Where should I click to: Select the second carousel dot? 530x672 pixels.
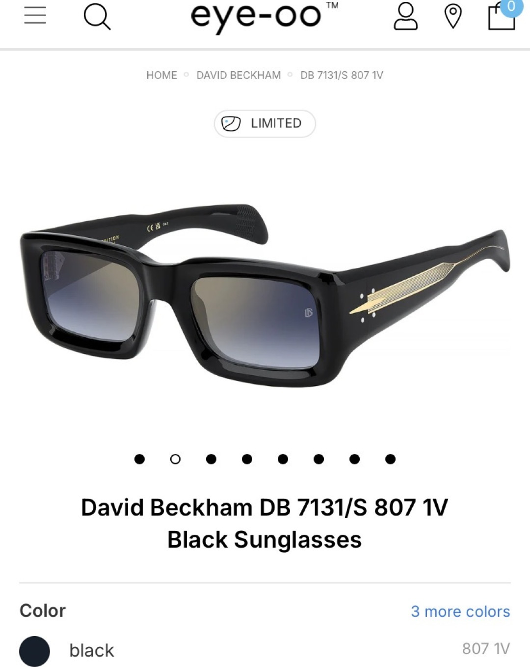coord(175,459)
